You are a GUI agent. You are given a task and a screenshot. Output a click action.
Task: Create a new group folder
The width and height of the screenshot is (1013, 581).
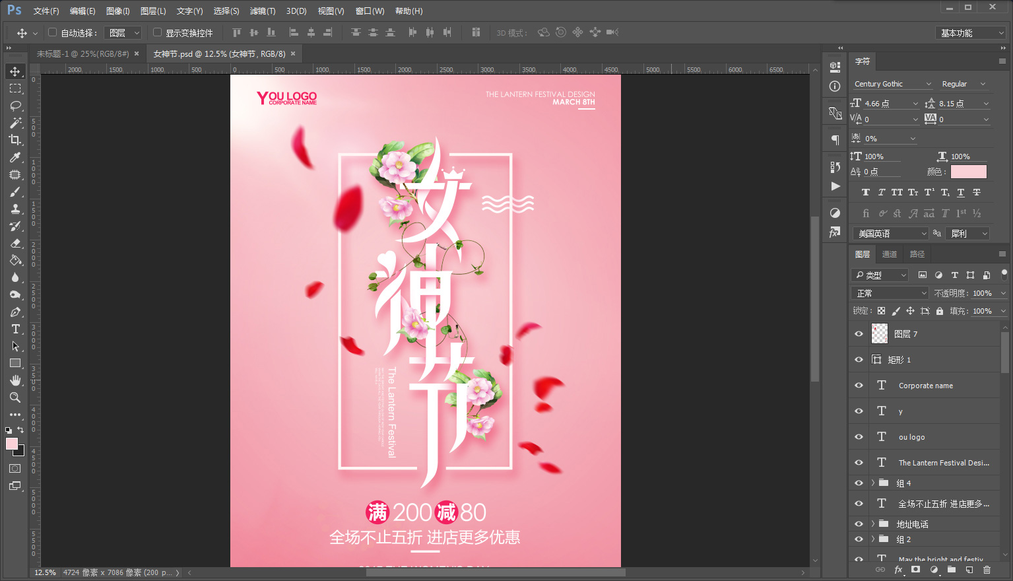pyautogui.click(x=951, y=569)
